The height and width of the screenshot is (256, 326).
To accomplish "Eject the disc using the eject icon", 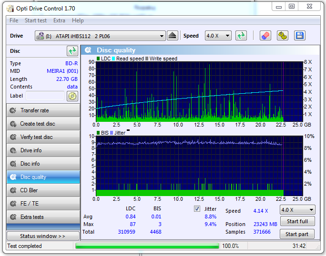I will point(173,36).
